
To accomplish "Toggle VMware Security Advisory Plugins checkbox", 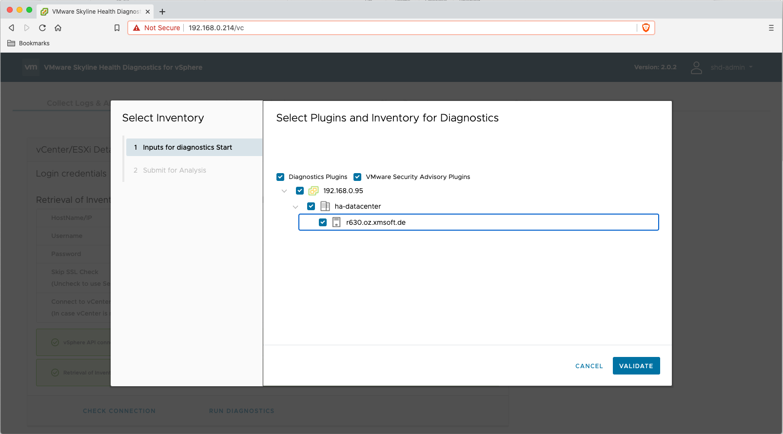I will pyautogui.click(x=357, y=177).
